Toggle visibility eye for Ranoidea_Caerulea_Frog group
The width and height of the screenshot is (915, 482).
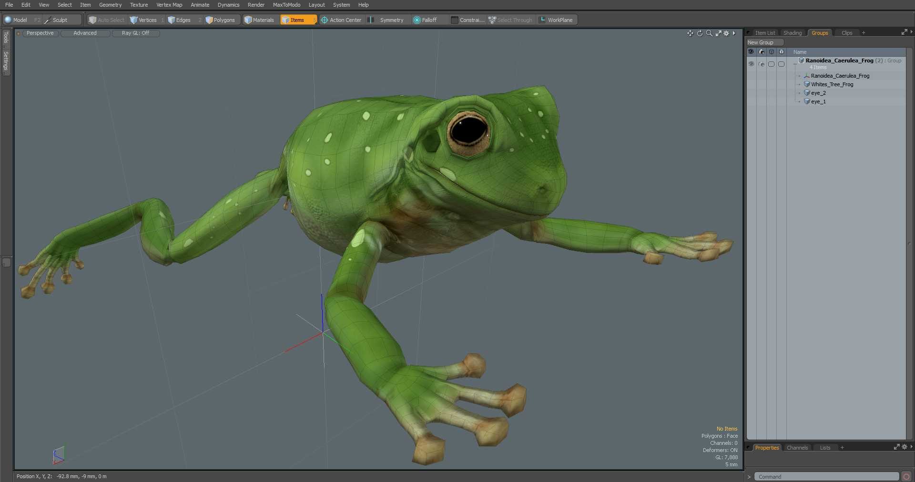(x=751, y=64)
